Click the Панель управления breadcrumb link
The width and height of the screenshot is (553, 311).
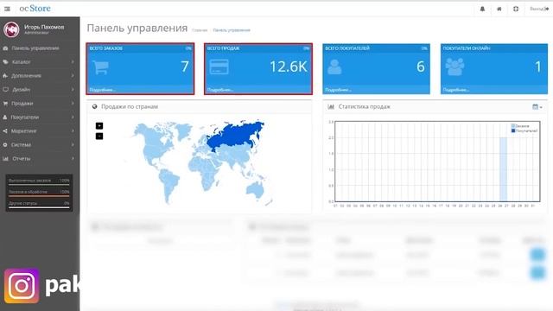[232, 30]
